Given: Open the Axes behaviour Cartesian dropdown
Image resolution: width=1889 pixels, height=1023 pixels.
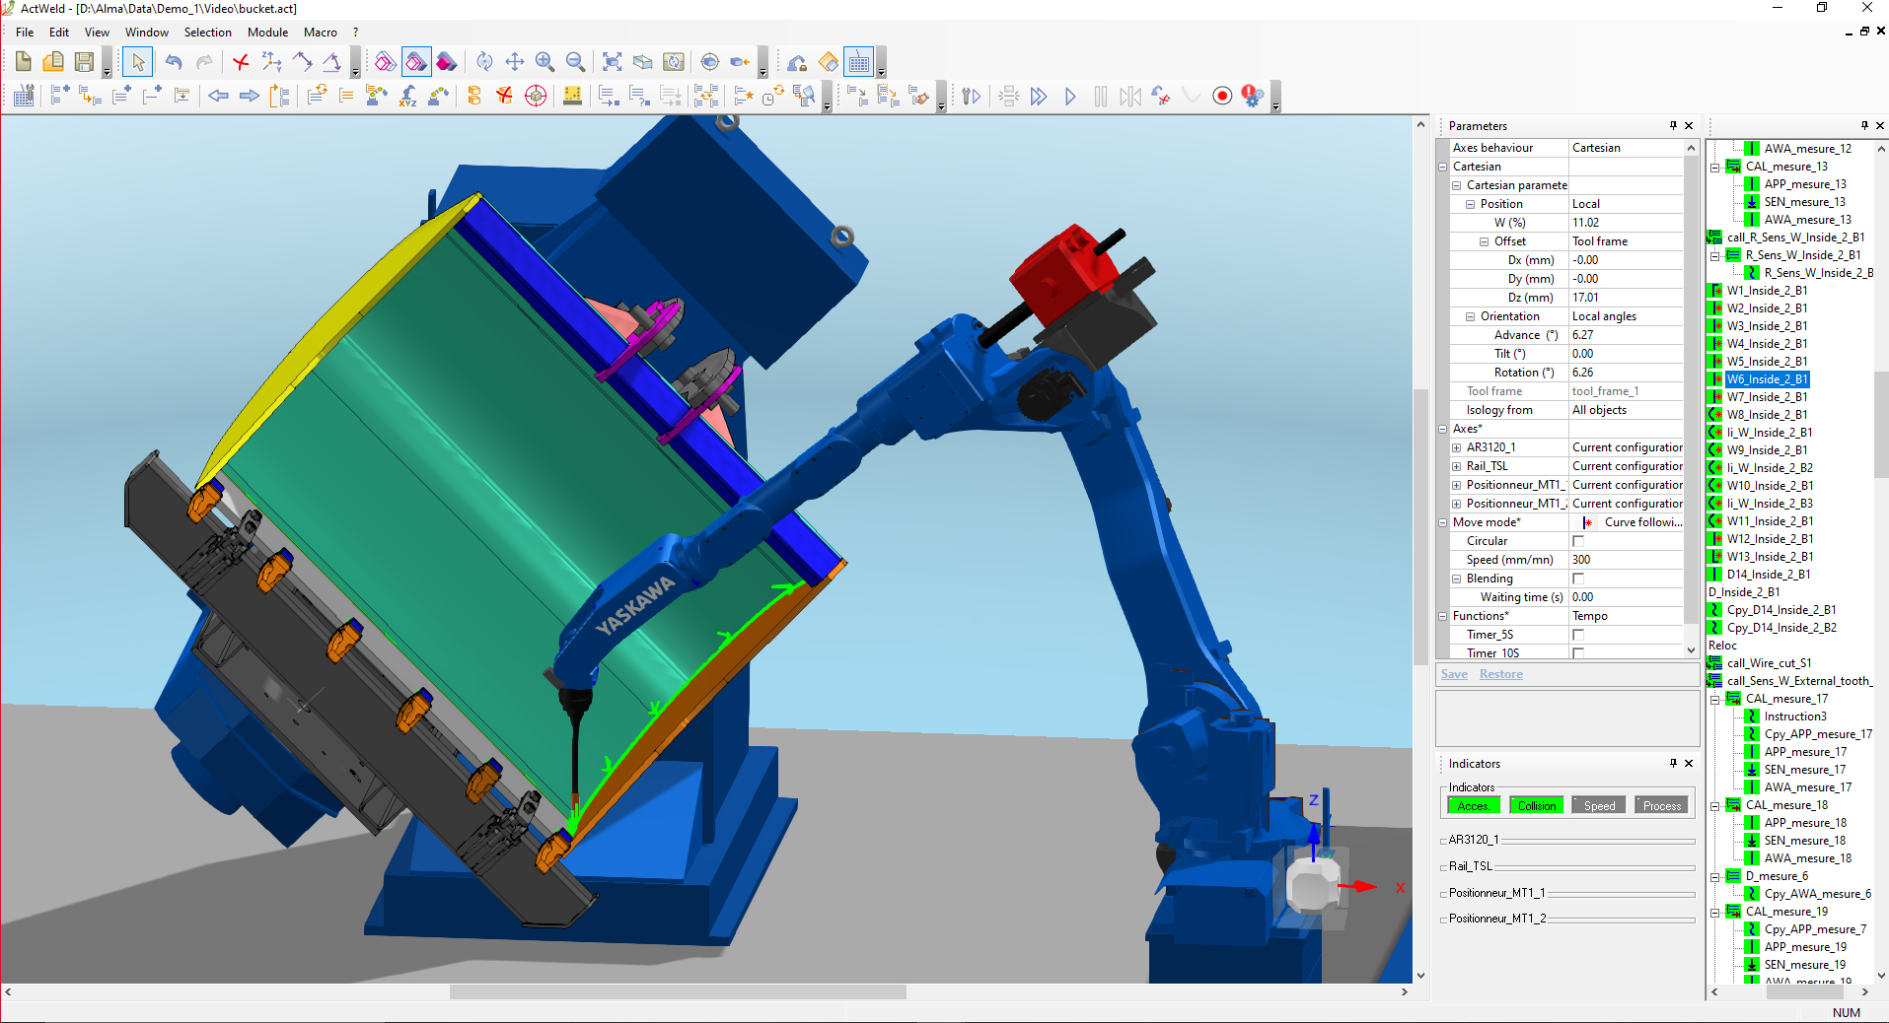Looking at the screenshot, I should [1626, 148].
